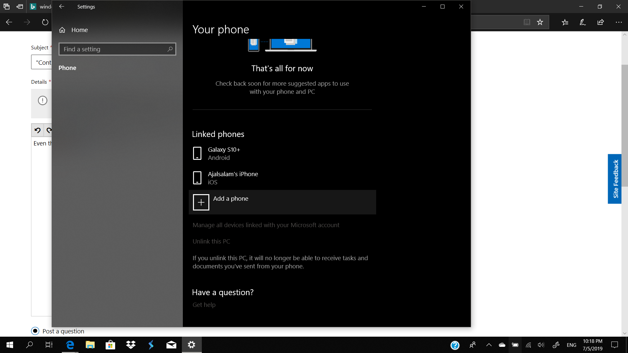The image size is (628, 353).
Task: Set tabs aside in Edge
Action: click(x=20, y=7)
